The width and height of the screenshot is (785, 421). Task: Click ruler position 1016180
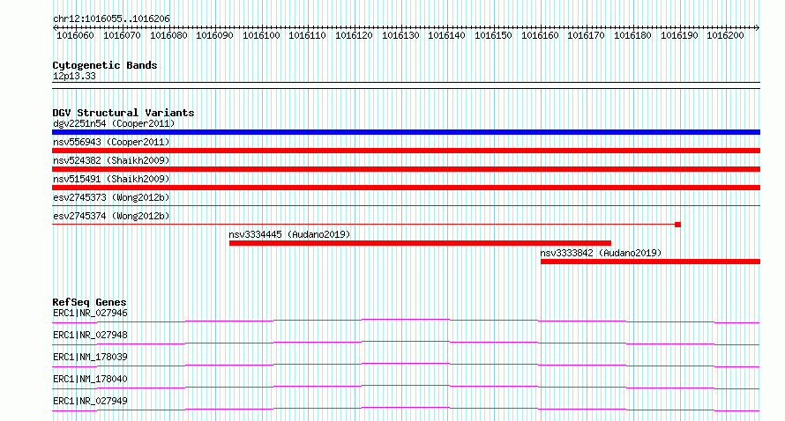(632, 35)
